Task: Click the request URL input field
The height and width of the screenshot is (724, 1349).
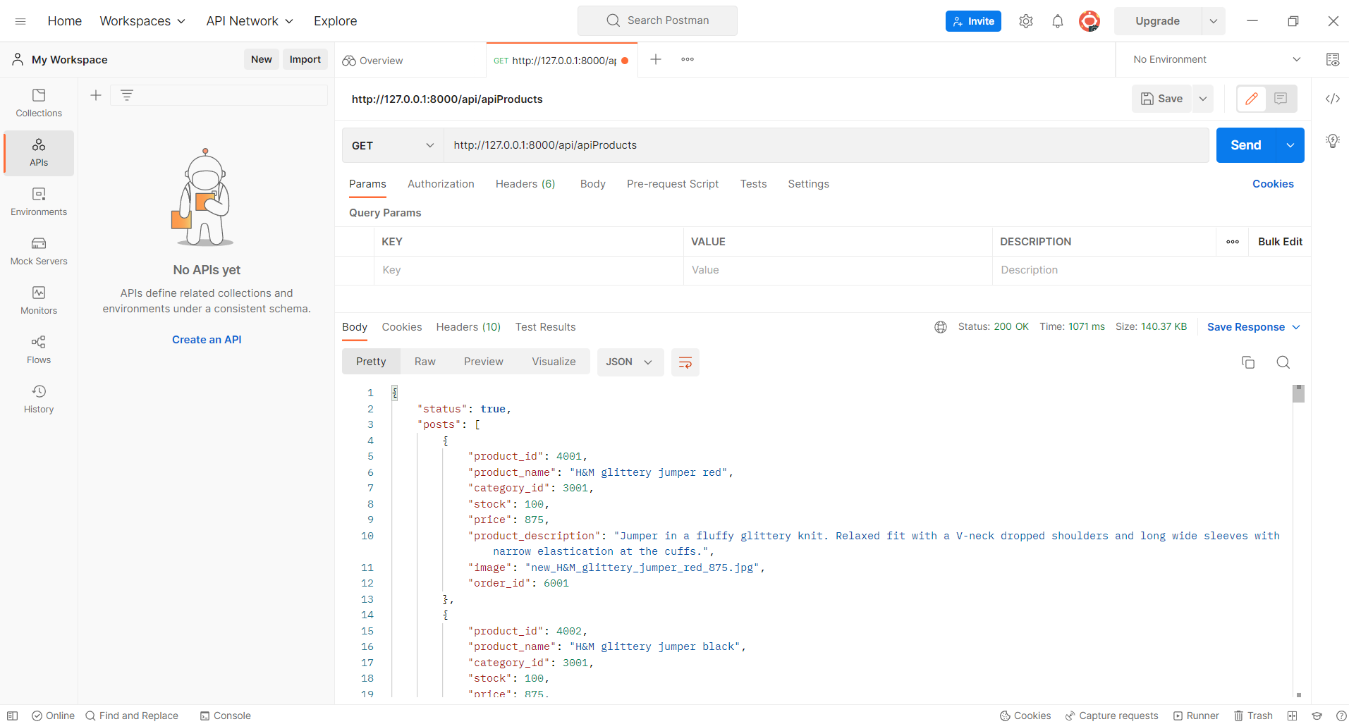Action: tap(776, 145)
